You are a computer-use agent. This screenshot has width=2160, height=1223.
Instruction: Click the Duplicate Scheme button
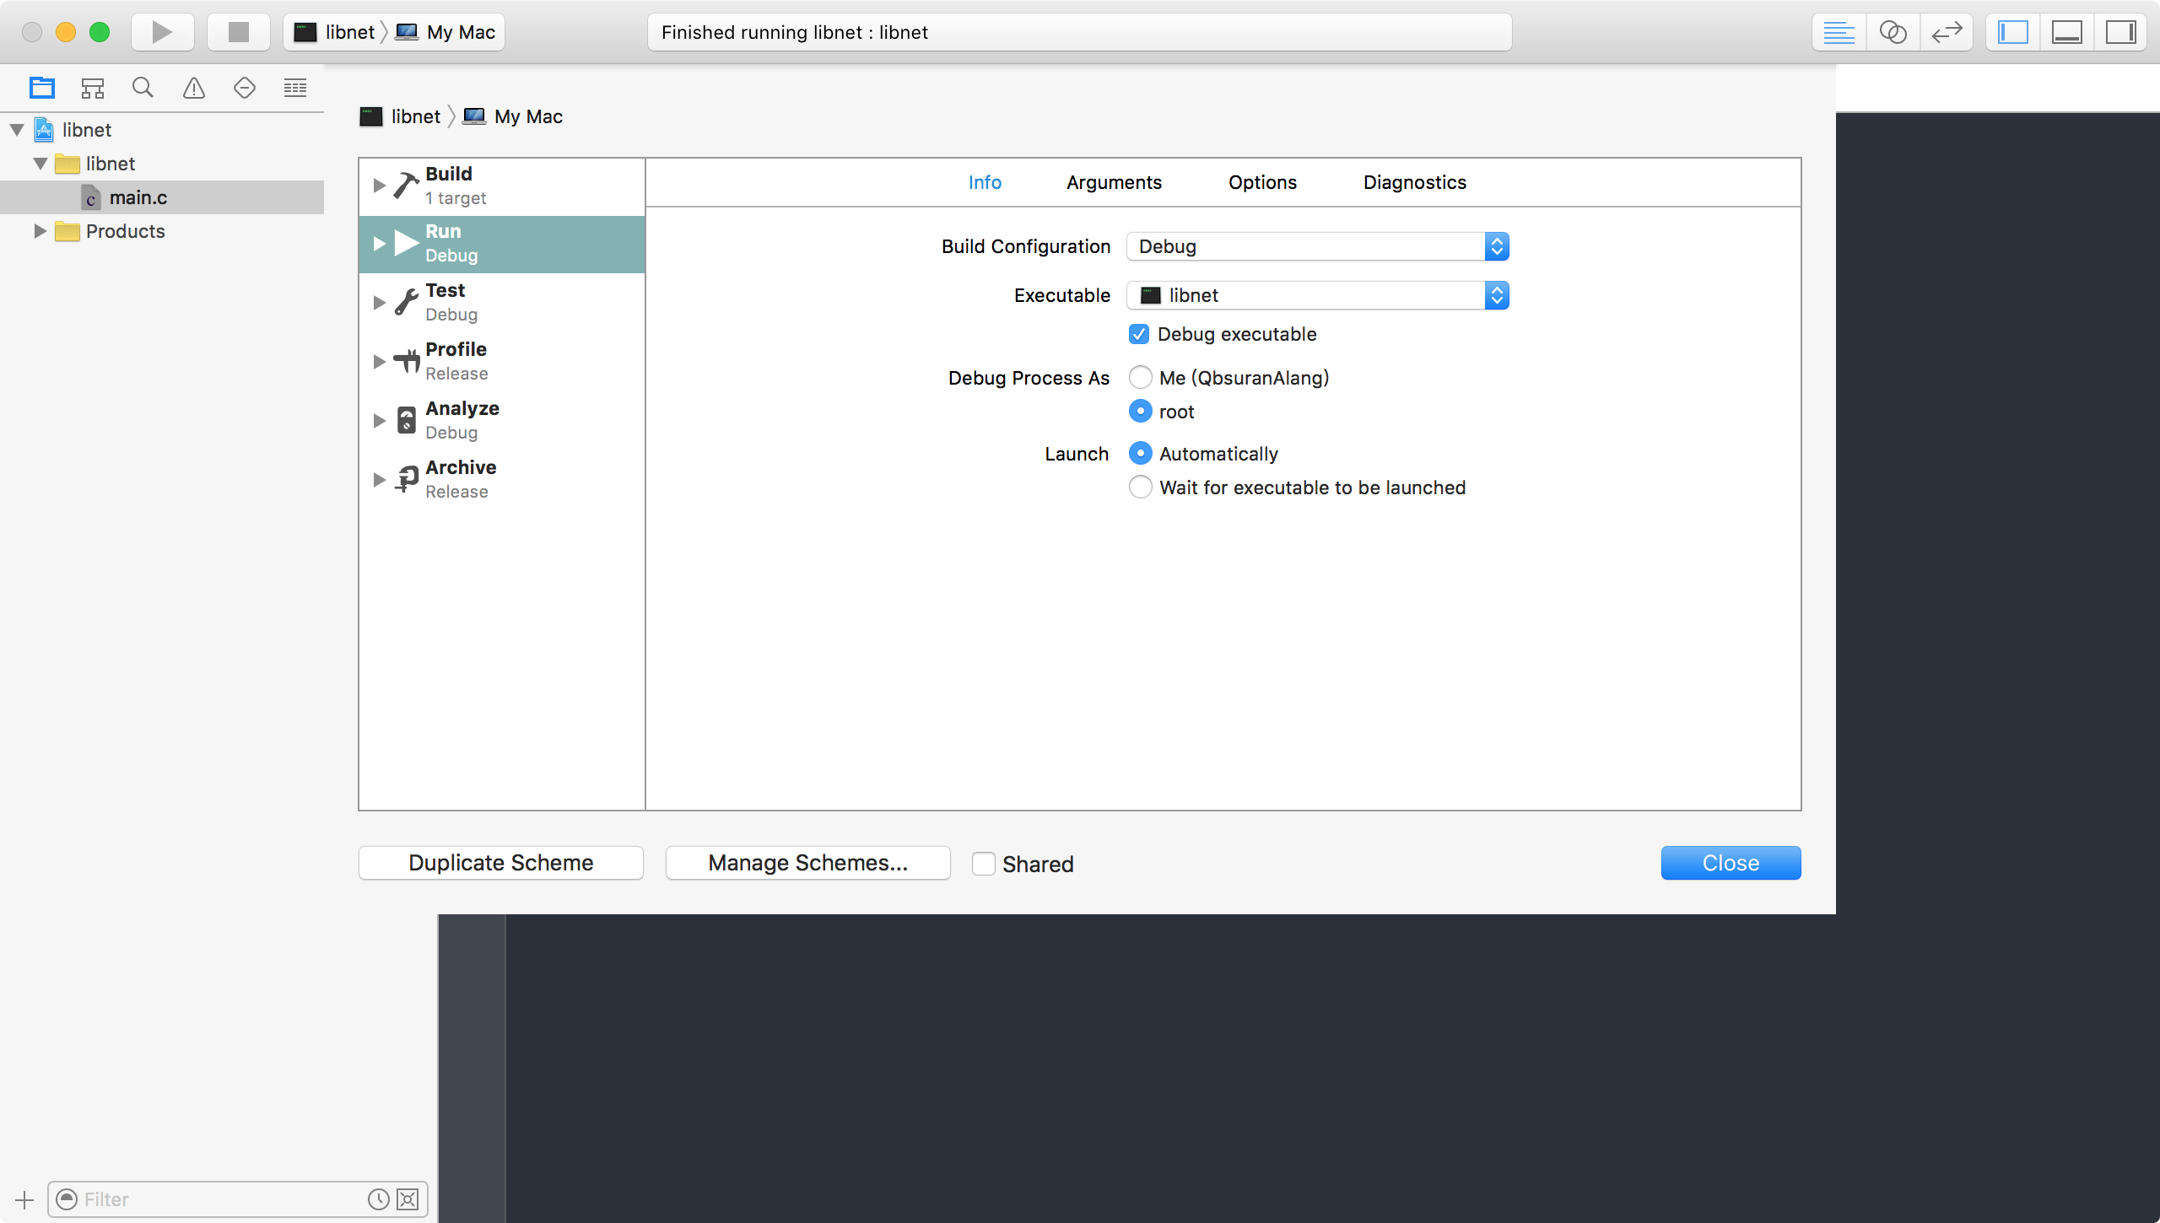coord(501,863)
